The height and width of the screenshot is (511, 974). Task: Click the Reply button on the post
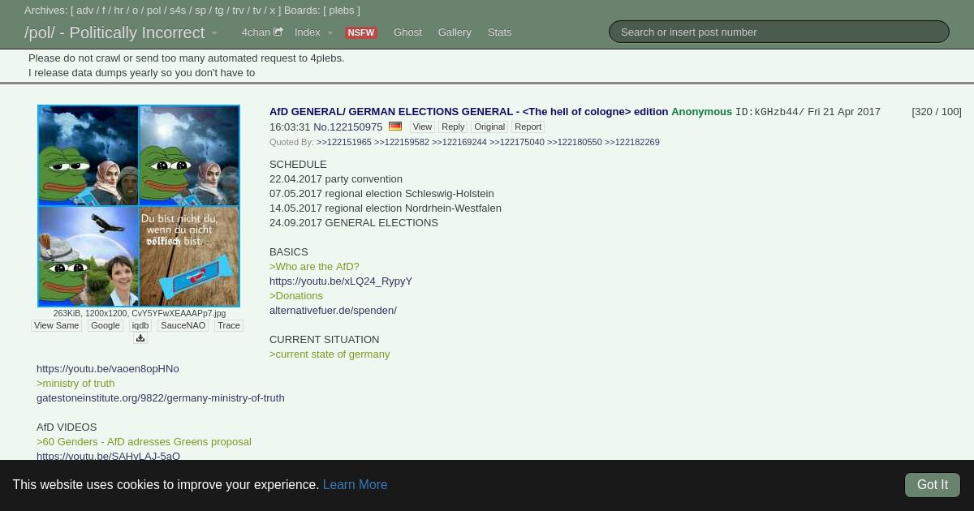pos(453,127)
